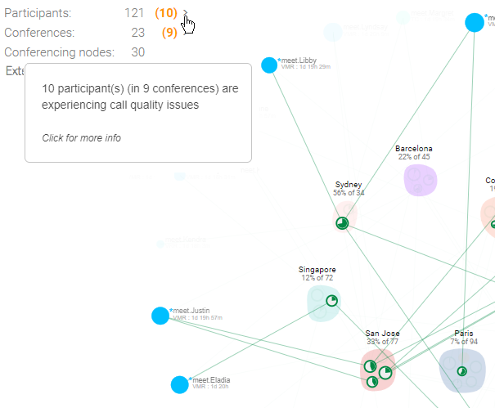Select the green conferencing node in Paris
Viewport: 495px width, 408px height.
pyautogui.click(x=462, y=371)
